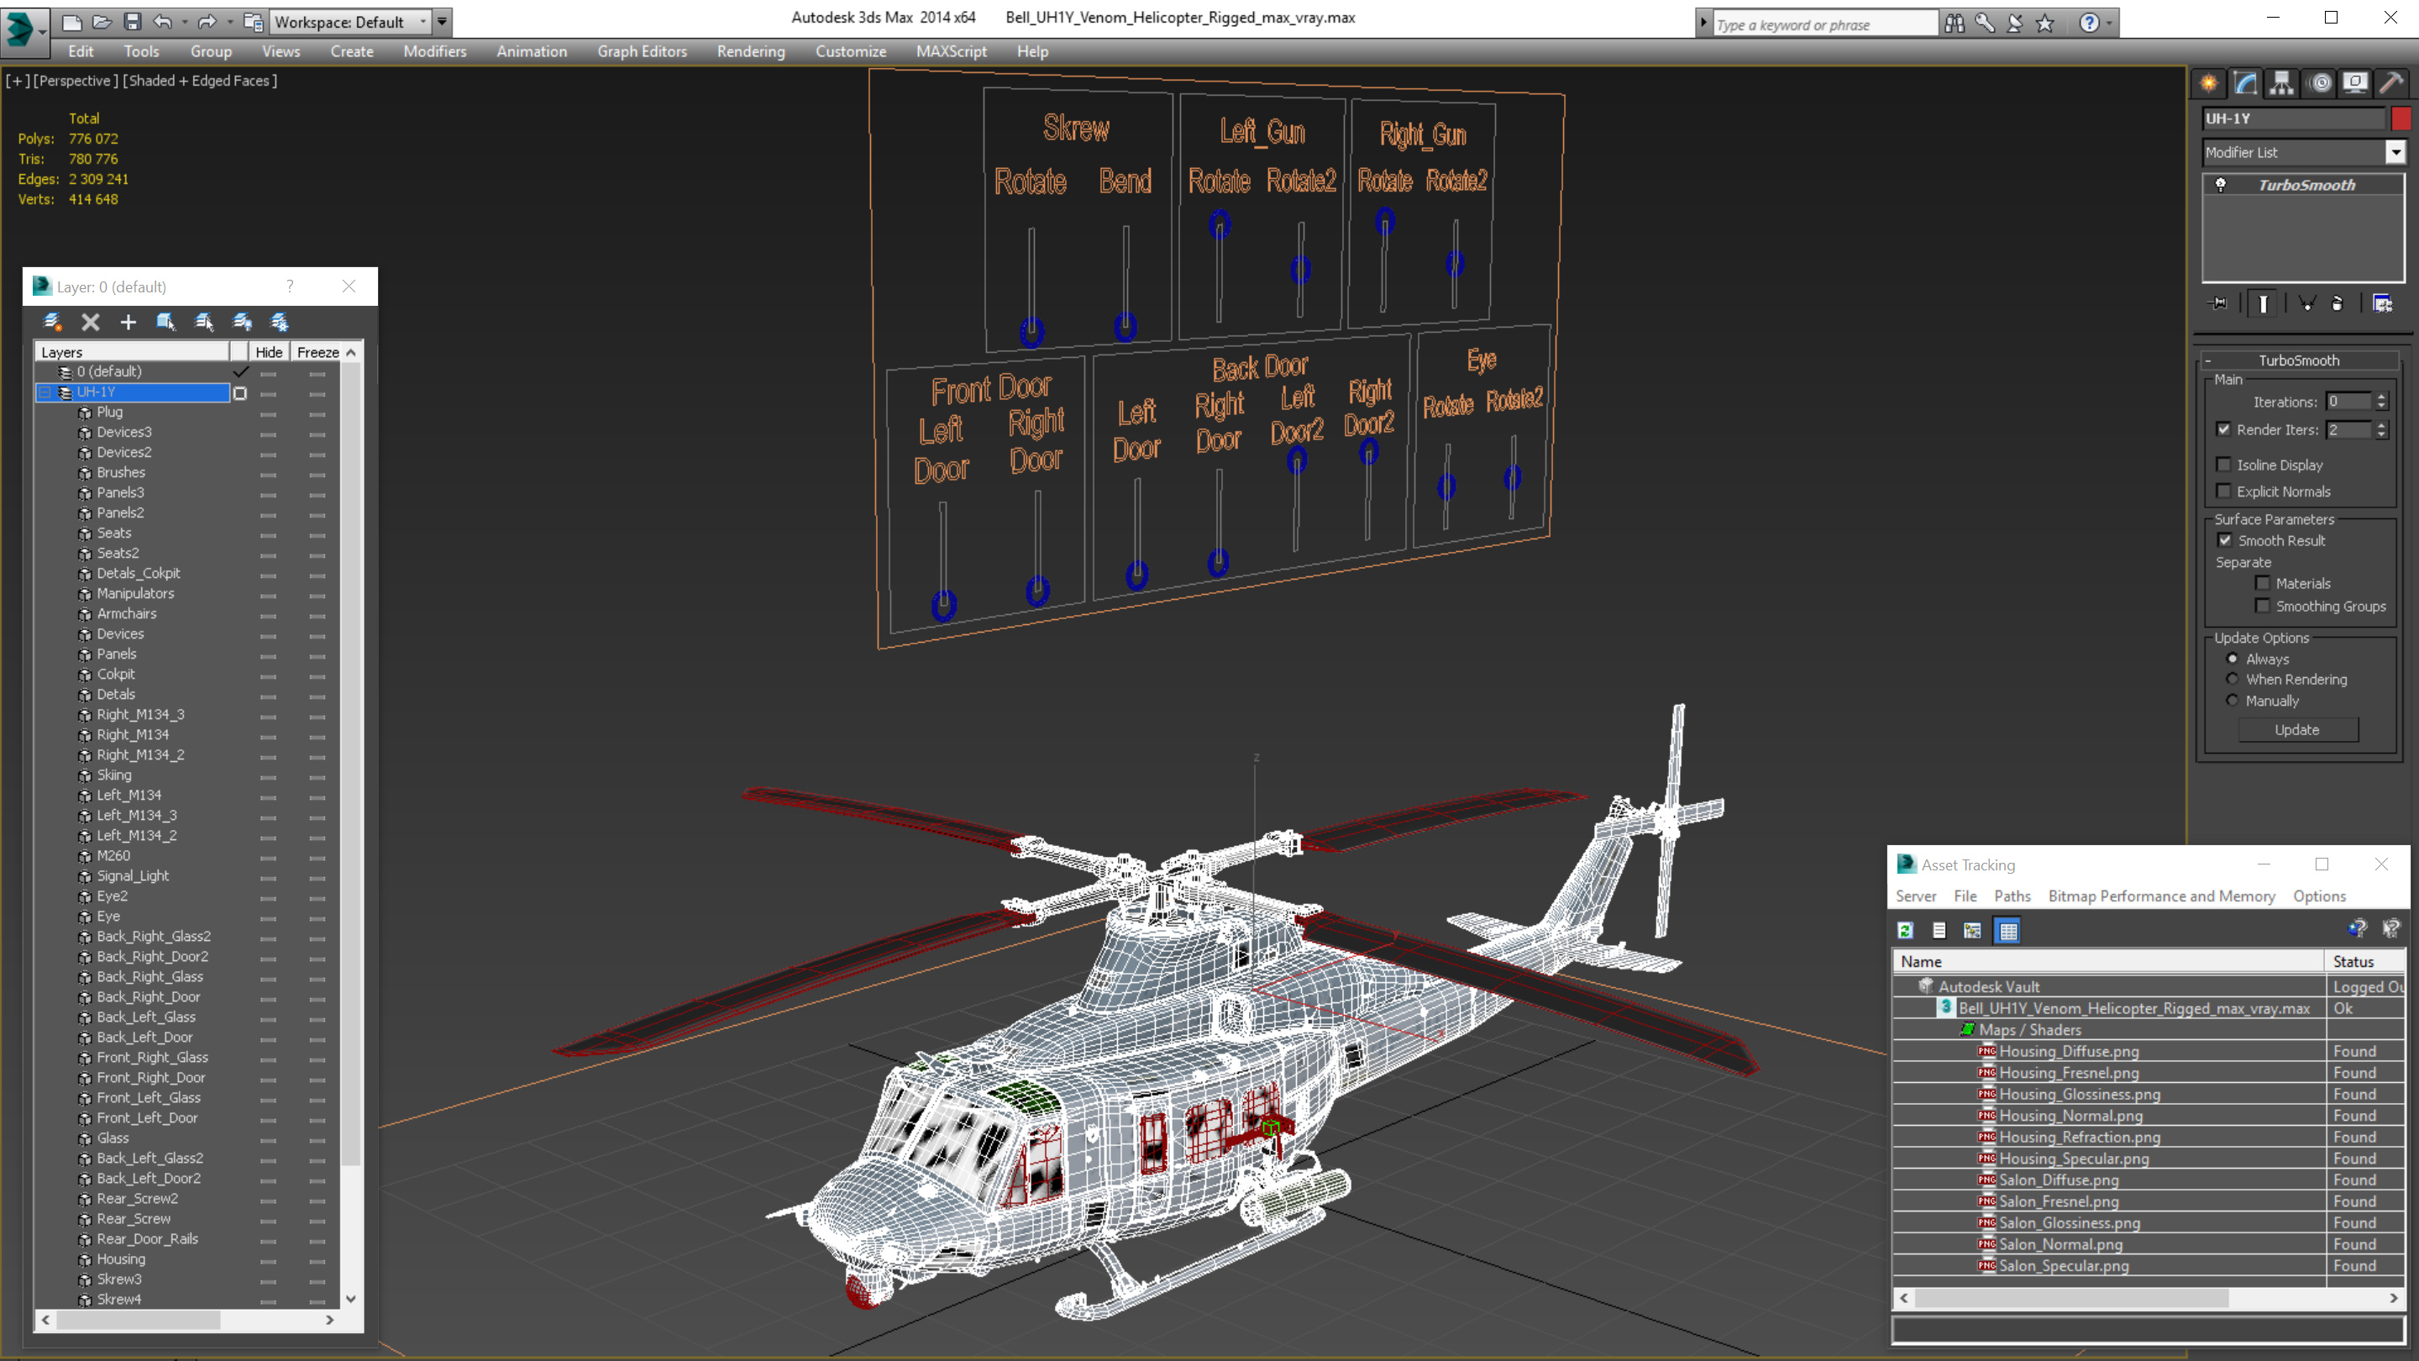Viewport: 2419px width, 1361px height.
Task: Open the Hierarchy command panel tab
Action: click(2282, 82)
